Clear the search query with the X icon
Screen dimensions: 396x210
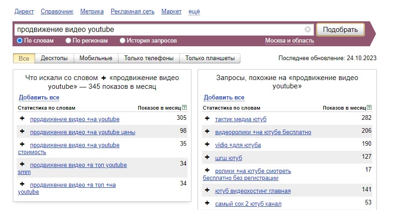pyautogui.click(x=308, y=30)
